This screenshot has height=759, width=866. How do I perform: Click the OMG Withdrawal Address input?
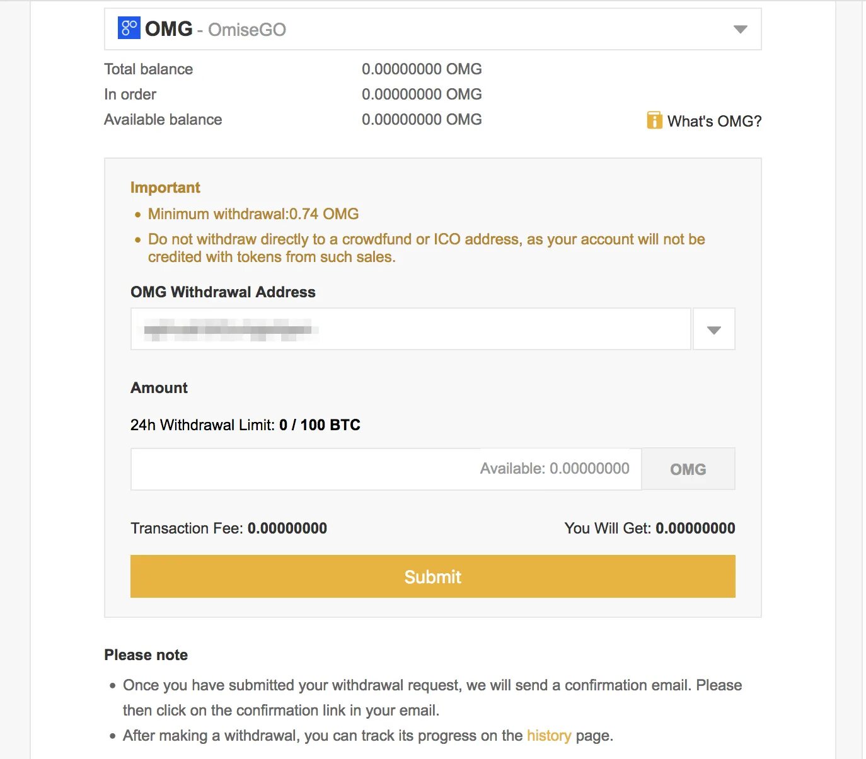click(410, 329)
